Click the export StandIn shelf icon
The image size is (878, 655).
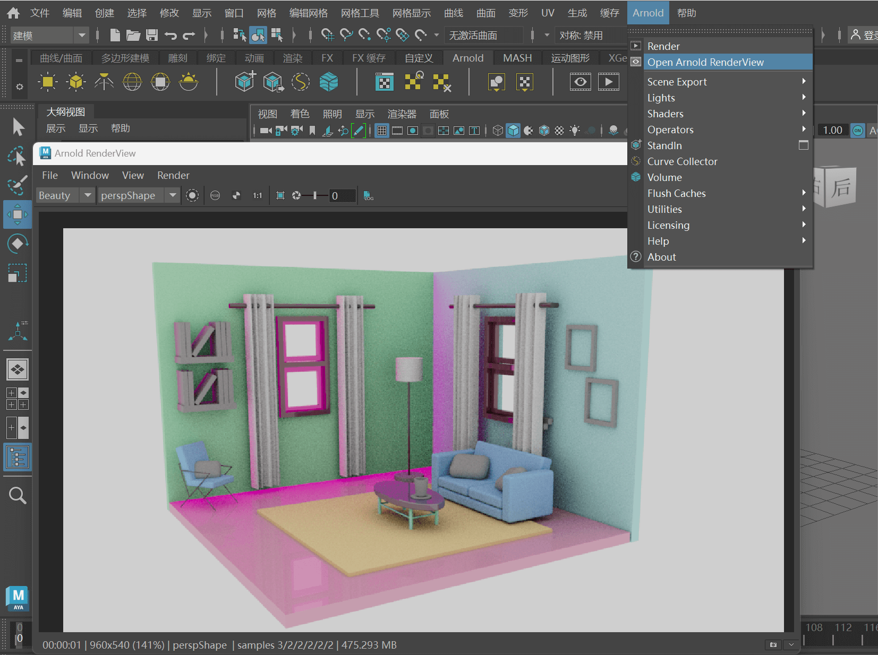273,82
